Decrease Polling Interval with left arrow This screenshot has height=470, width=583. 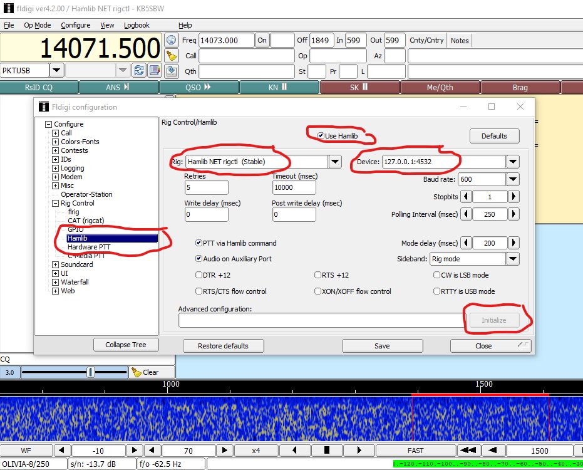pyautogui.click(x=466, y=214)
